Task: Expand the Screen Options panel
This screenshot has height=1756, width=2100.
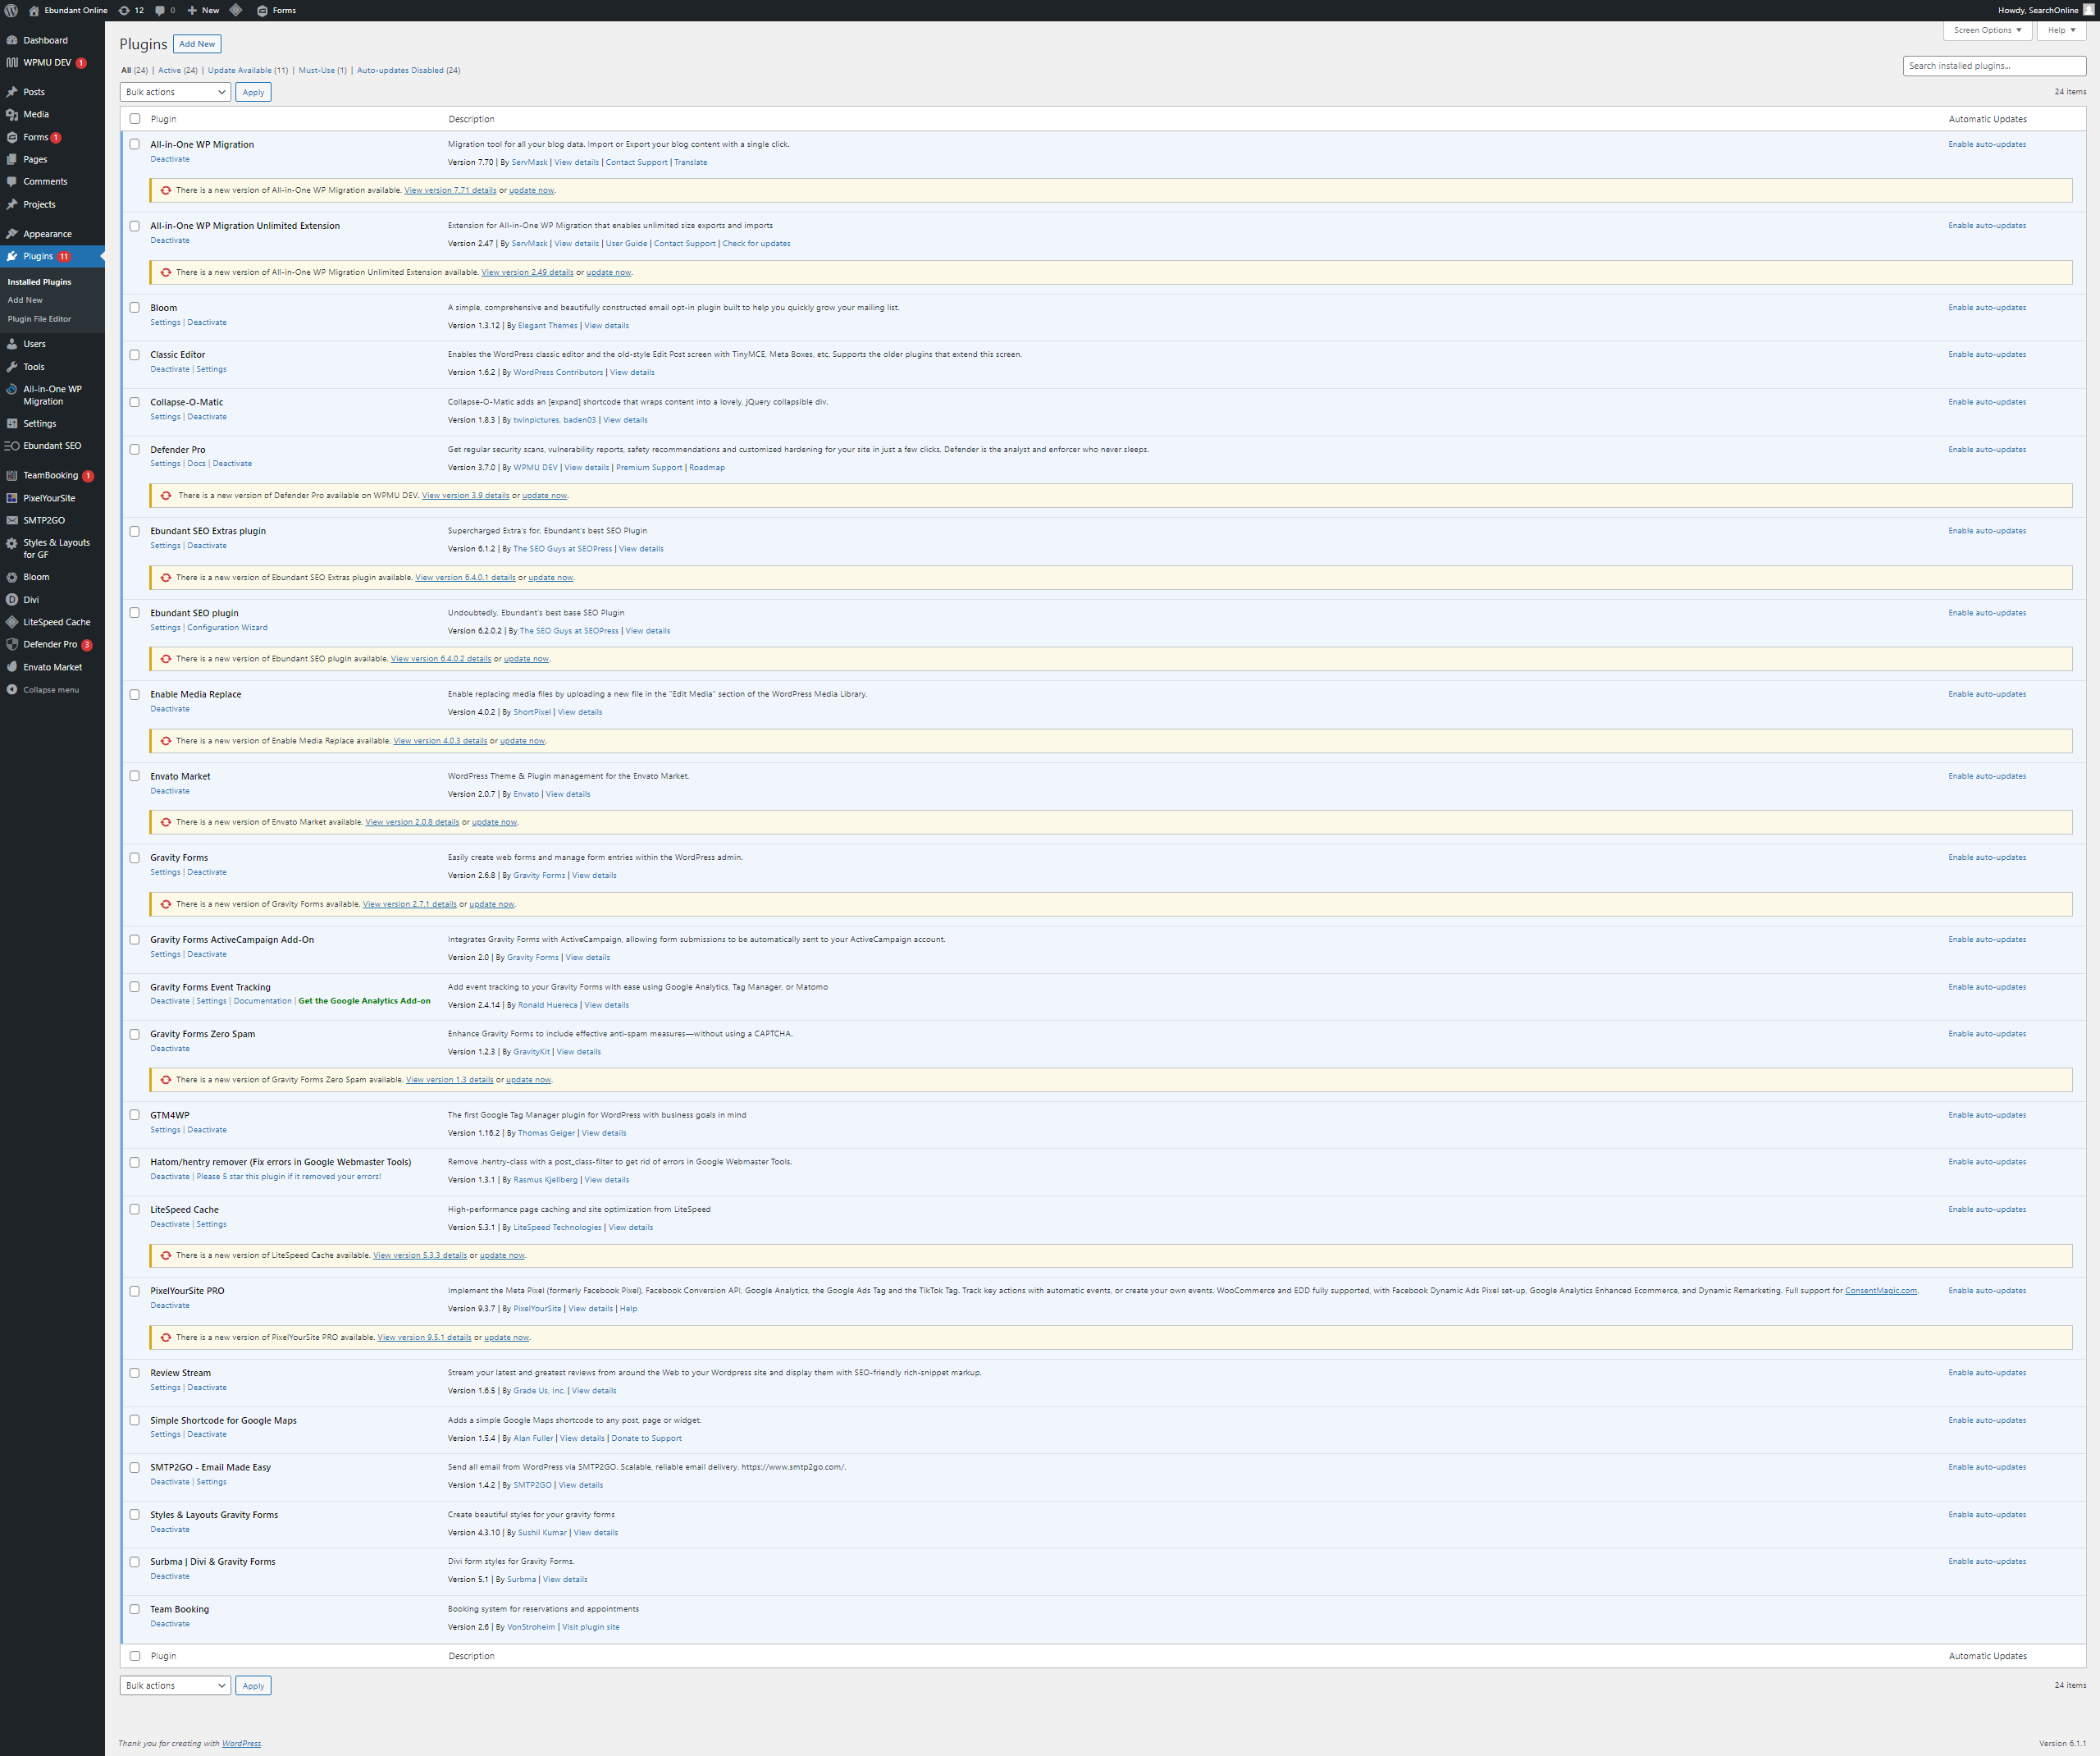Action: tap(1986, 30)
